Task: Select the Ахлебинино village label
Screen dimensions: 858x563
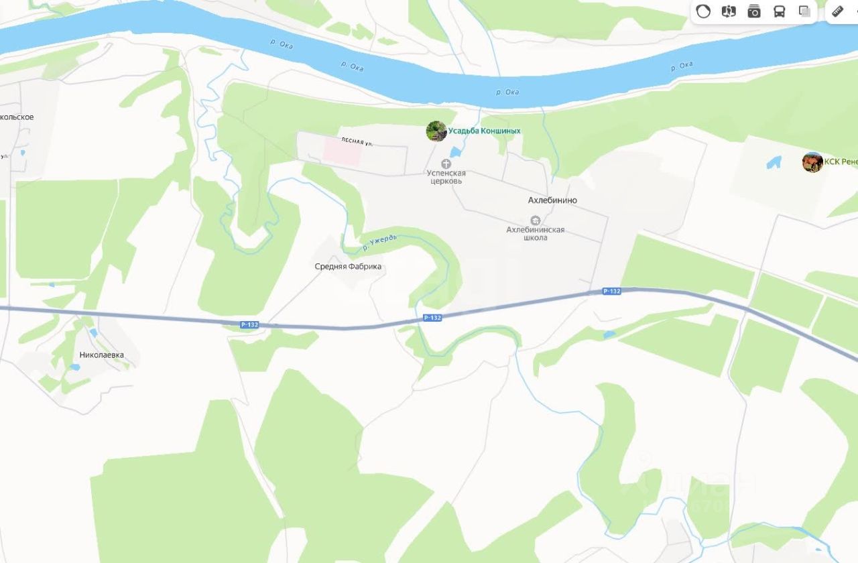Action: 552,200
